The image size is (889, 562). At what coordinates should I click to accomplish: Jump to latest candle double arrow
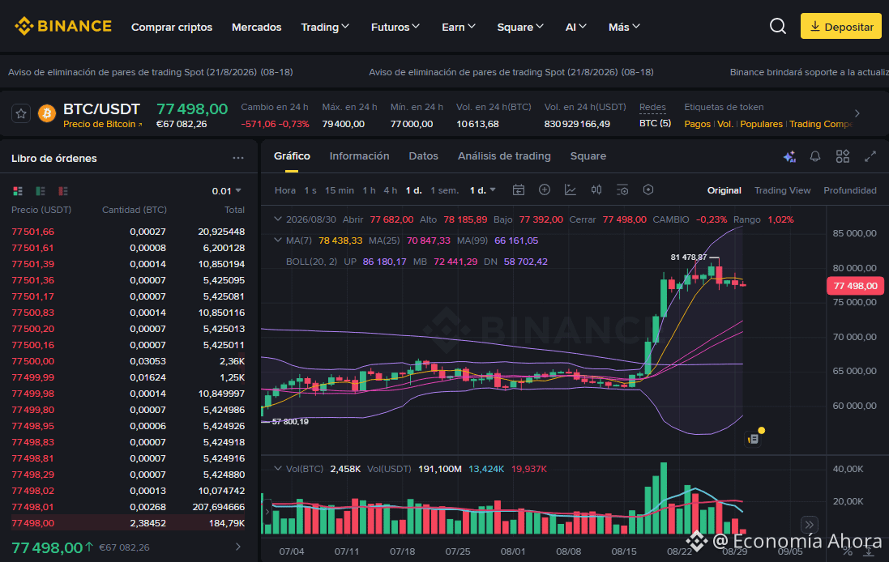tap(810, 525)
